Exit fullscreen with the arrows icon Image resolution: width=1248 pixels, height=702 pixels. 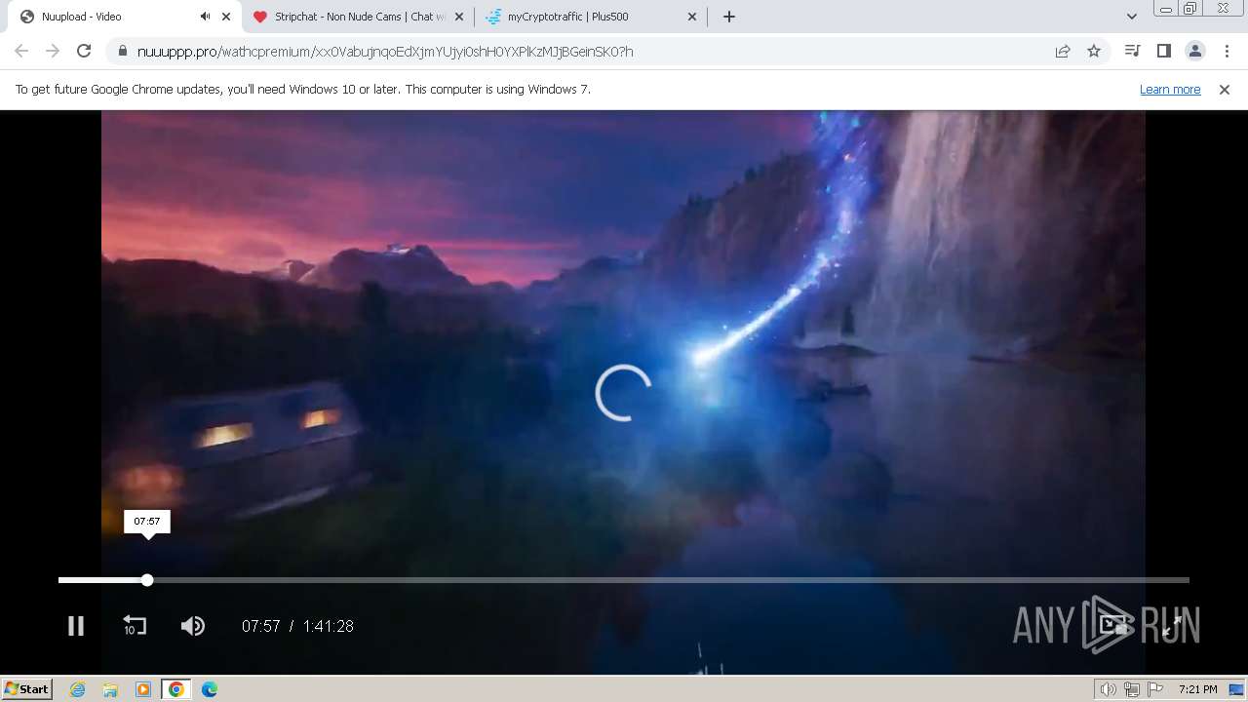coord(1173,626)
